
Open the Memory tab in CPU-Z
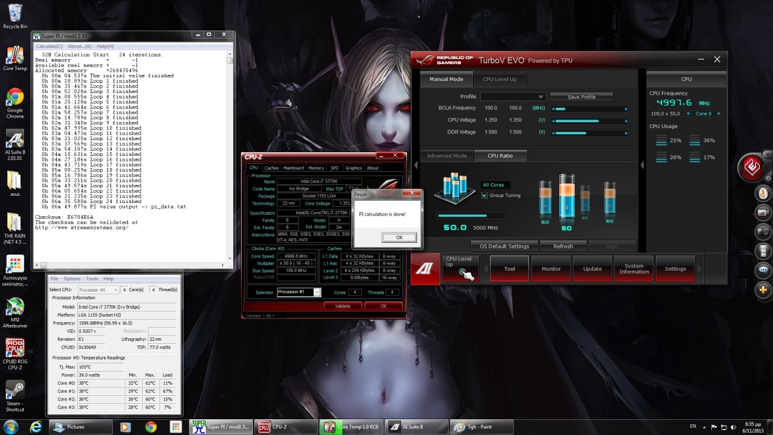[316, 168]
